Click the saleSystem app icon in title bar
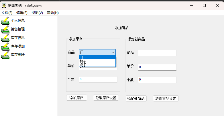Viewport: 224px width, 116px height. point(4,5)
